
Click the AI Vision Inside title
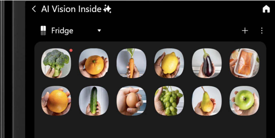(71, 9)
